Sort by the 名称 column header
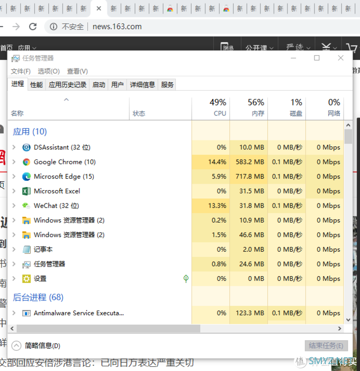The width and height of the screenshot is (360, 371). point(68,108)
